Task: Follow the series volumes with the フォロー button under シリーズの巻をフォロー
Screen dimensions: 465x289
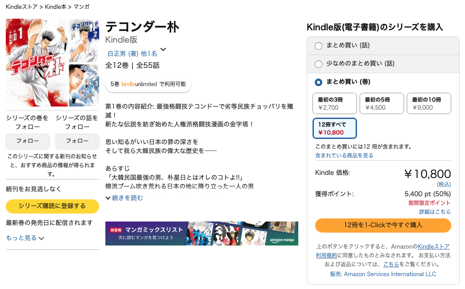Action: click(28, 141)
